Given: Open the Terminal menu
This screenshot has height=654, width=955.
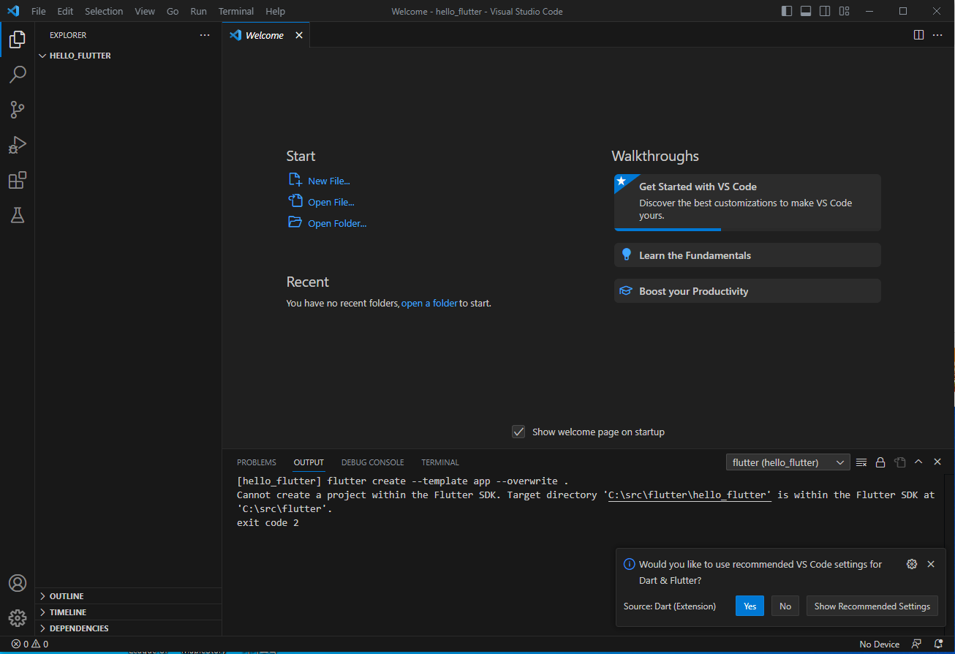Looking at the screenshot, I should pos(236,11).
